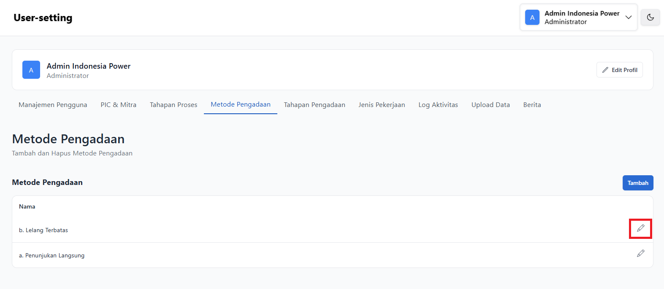Click the Nama column header
664x289 pixels.
click(27, 207)
